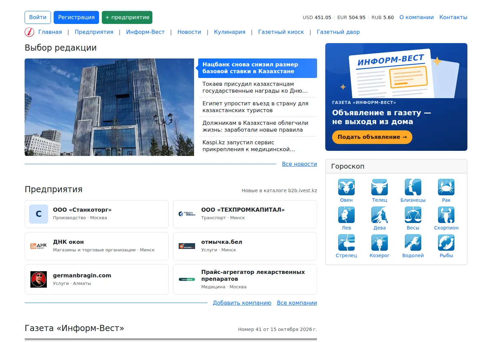Viewport: 492px width, 342px height.
Task: Click Подать объявление orange button
Action: [x=372, y=137]
